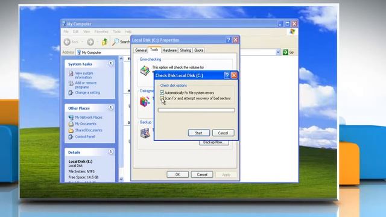This screenshot has height=217, width=386.
Task: Go Forward in My Computer toolbar
Action: 90,42
